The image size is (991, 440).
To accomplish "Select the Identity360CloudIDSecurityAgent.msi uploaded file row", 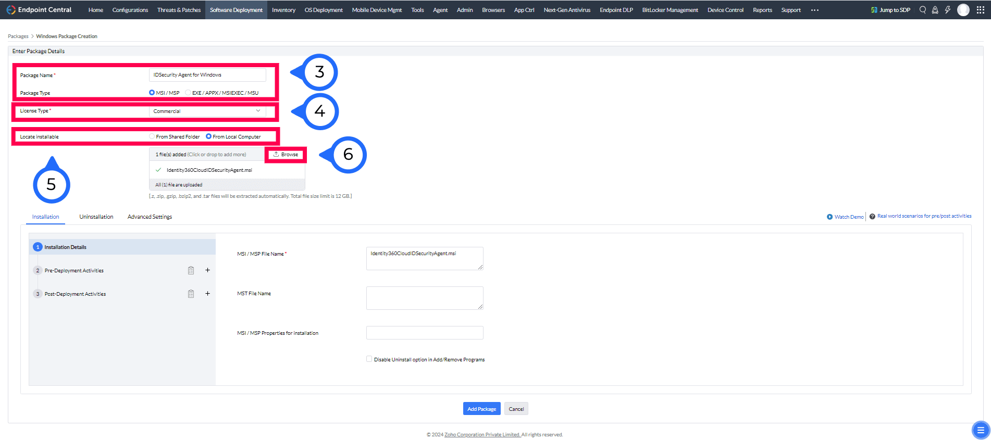I will [227, 170].
